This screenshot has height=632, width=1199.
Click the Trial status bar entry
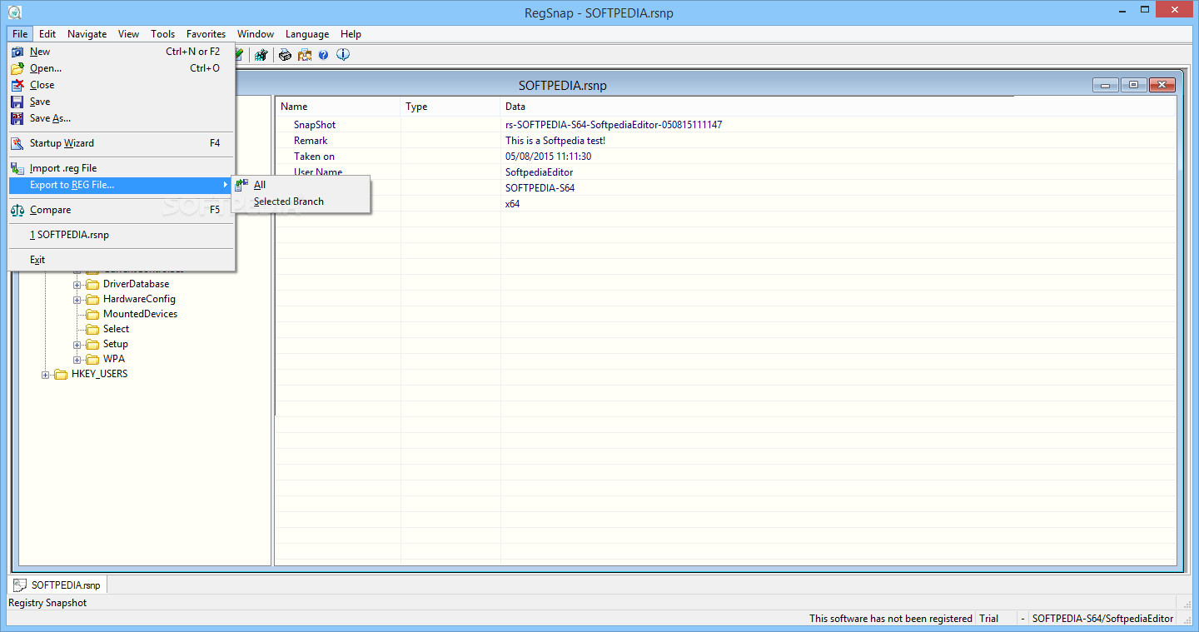988,619
